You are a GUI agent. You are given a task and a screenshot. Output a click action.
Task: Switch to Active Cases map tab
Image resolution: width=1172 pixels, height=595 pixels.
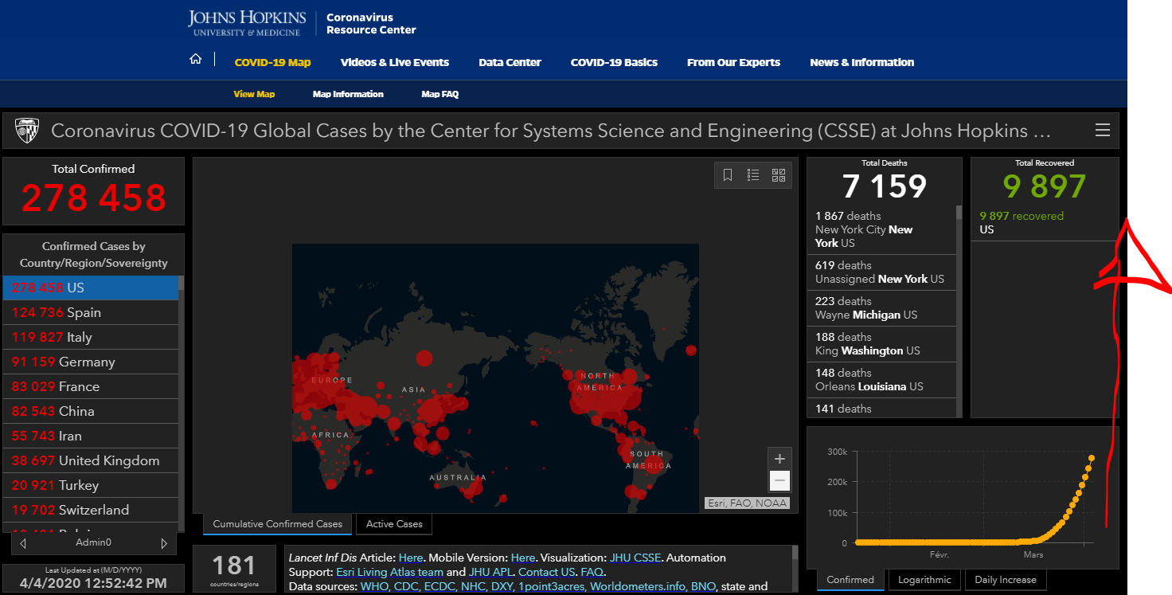394,524
